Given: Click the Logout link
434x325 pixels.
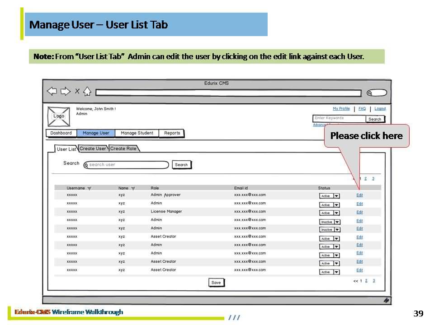Looking at the screenshot, I should [x=380, y=109].
